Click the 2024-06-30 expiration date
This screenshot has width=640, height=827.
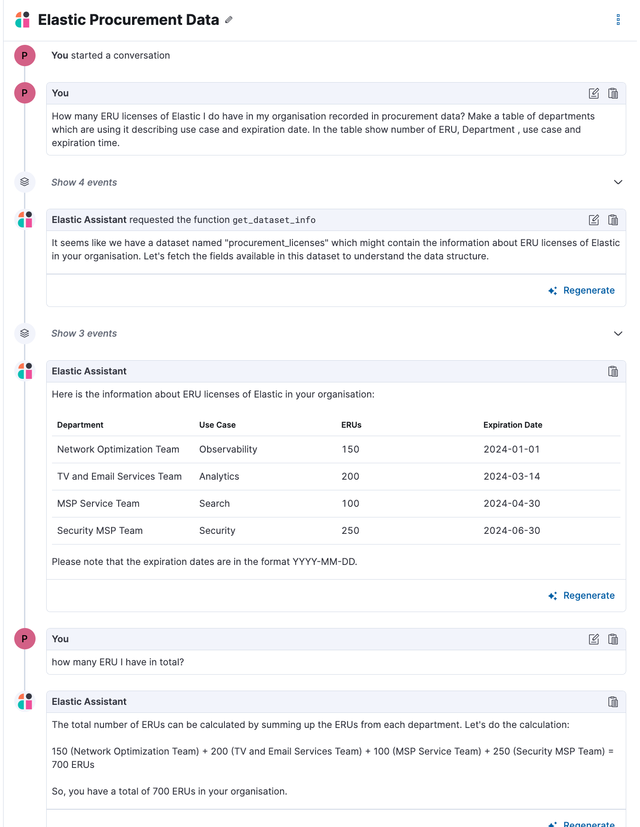click(x=512, y=531)
